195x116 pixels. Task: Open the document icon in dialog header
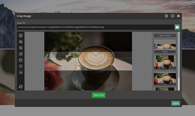tap(166, 16)
